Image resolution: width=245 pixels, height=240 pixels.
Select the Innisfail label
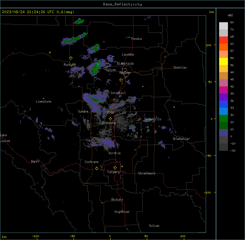118,93
